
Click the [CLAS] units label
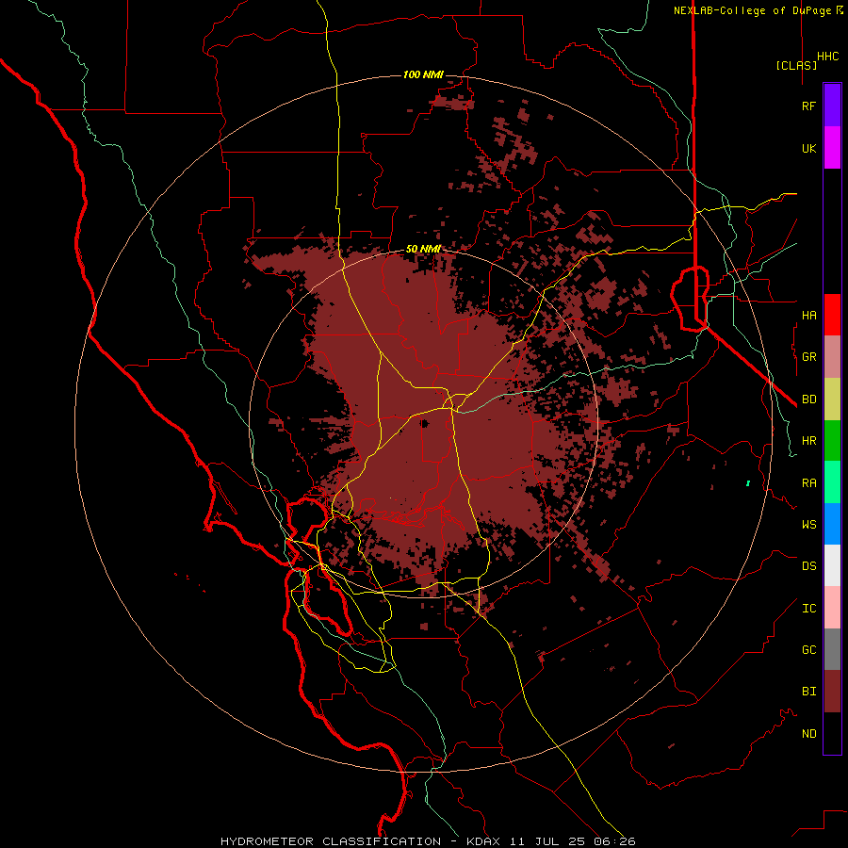(x=796, y=65)
